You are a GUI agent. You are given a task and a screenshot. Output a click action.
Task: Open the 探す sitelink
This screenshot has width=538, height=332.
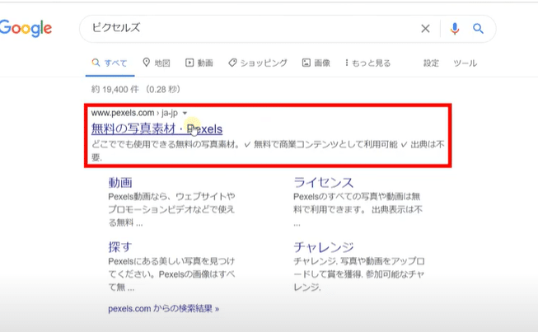click(120, 247)
